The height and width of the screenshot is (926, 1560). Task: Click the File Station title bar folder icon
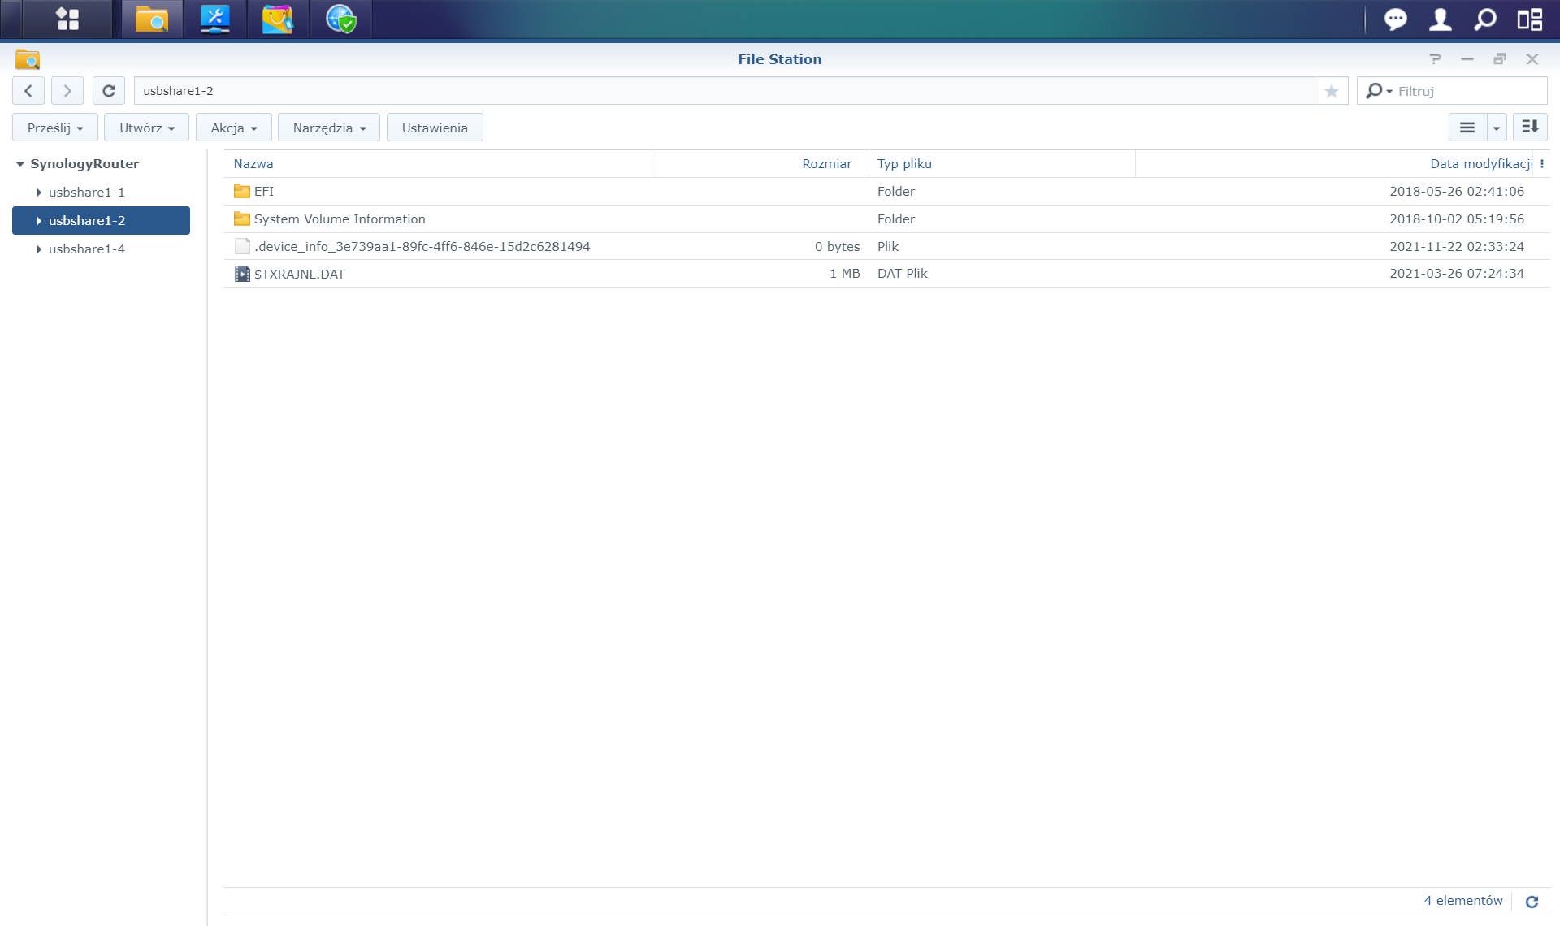click(x=28, y=59)
